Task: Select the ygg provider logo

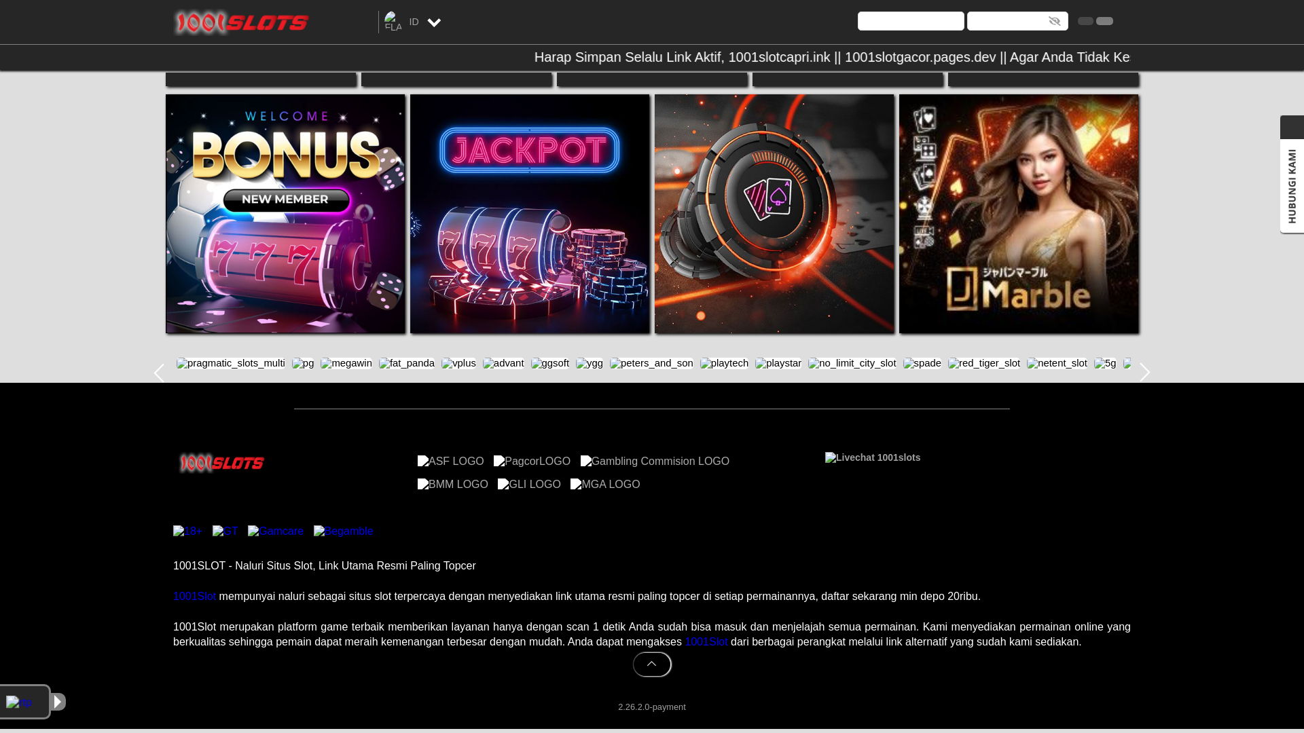Action: point(590,363)
